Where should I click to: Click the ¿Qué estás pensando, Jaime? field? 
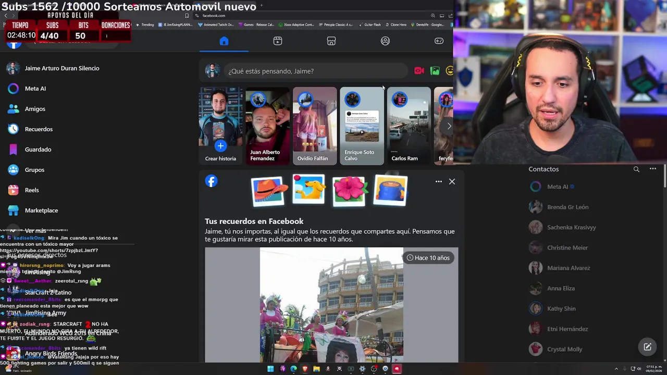pos(316,71)
